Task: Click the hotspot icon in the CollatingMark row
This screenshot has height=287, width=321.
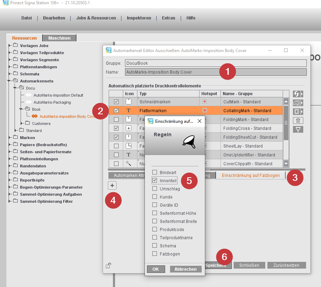Action: coord(205,110)
